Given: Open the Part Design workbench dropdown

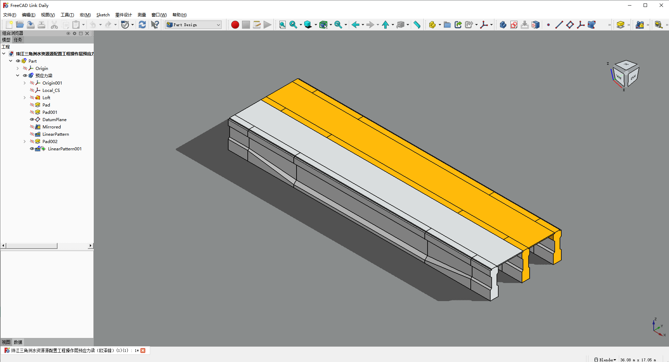Looking at the screenshot, I should [193, 25].
